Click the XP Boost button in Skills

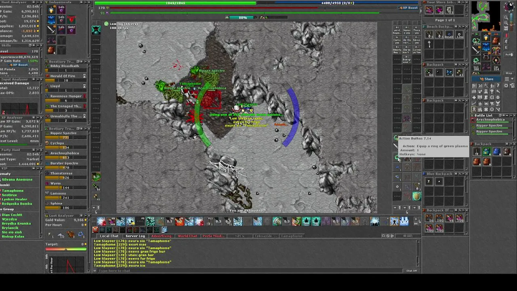coord(18,65)
